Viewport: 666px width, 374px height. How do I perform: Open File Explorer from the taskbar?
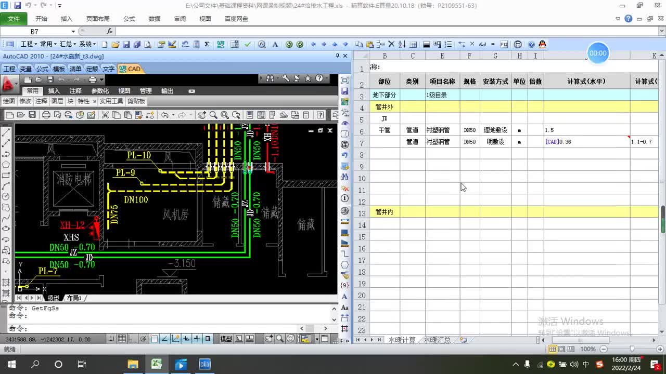[133, 364]
